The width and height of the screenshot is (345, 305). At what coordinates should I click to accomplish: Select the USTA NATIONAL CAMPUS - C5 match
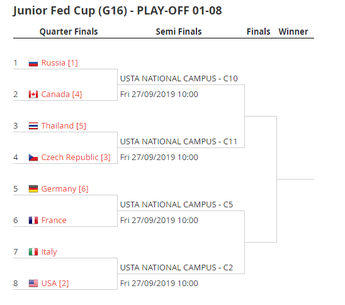point(176,205)
